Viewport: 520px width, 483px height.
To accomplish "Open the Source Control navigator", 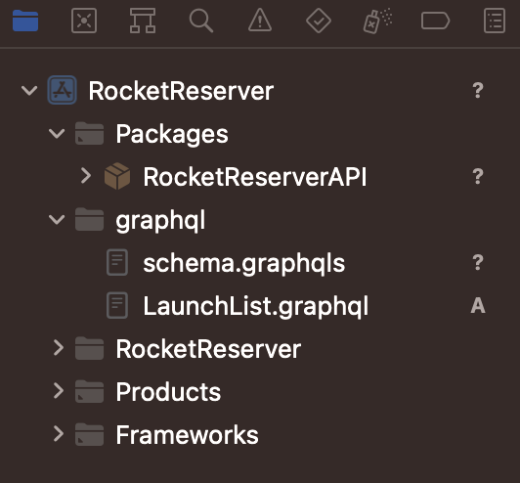I will pos(84,21).
